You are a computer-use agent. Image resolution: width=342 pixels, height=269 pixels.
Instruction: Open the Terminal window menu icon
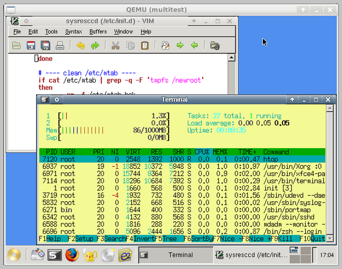pos(44,100)
